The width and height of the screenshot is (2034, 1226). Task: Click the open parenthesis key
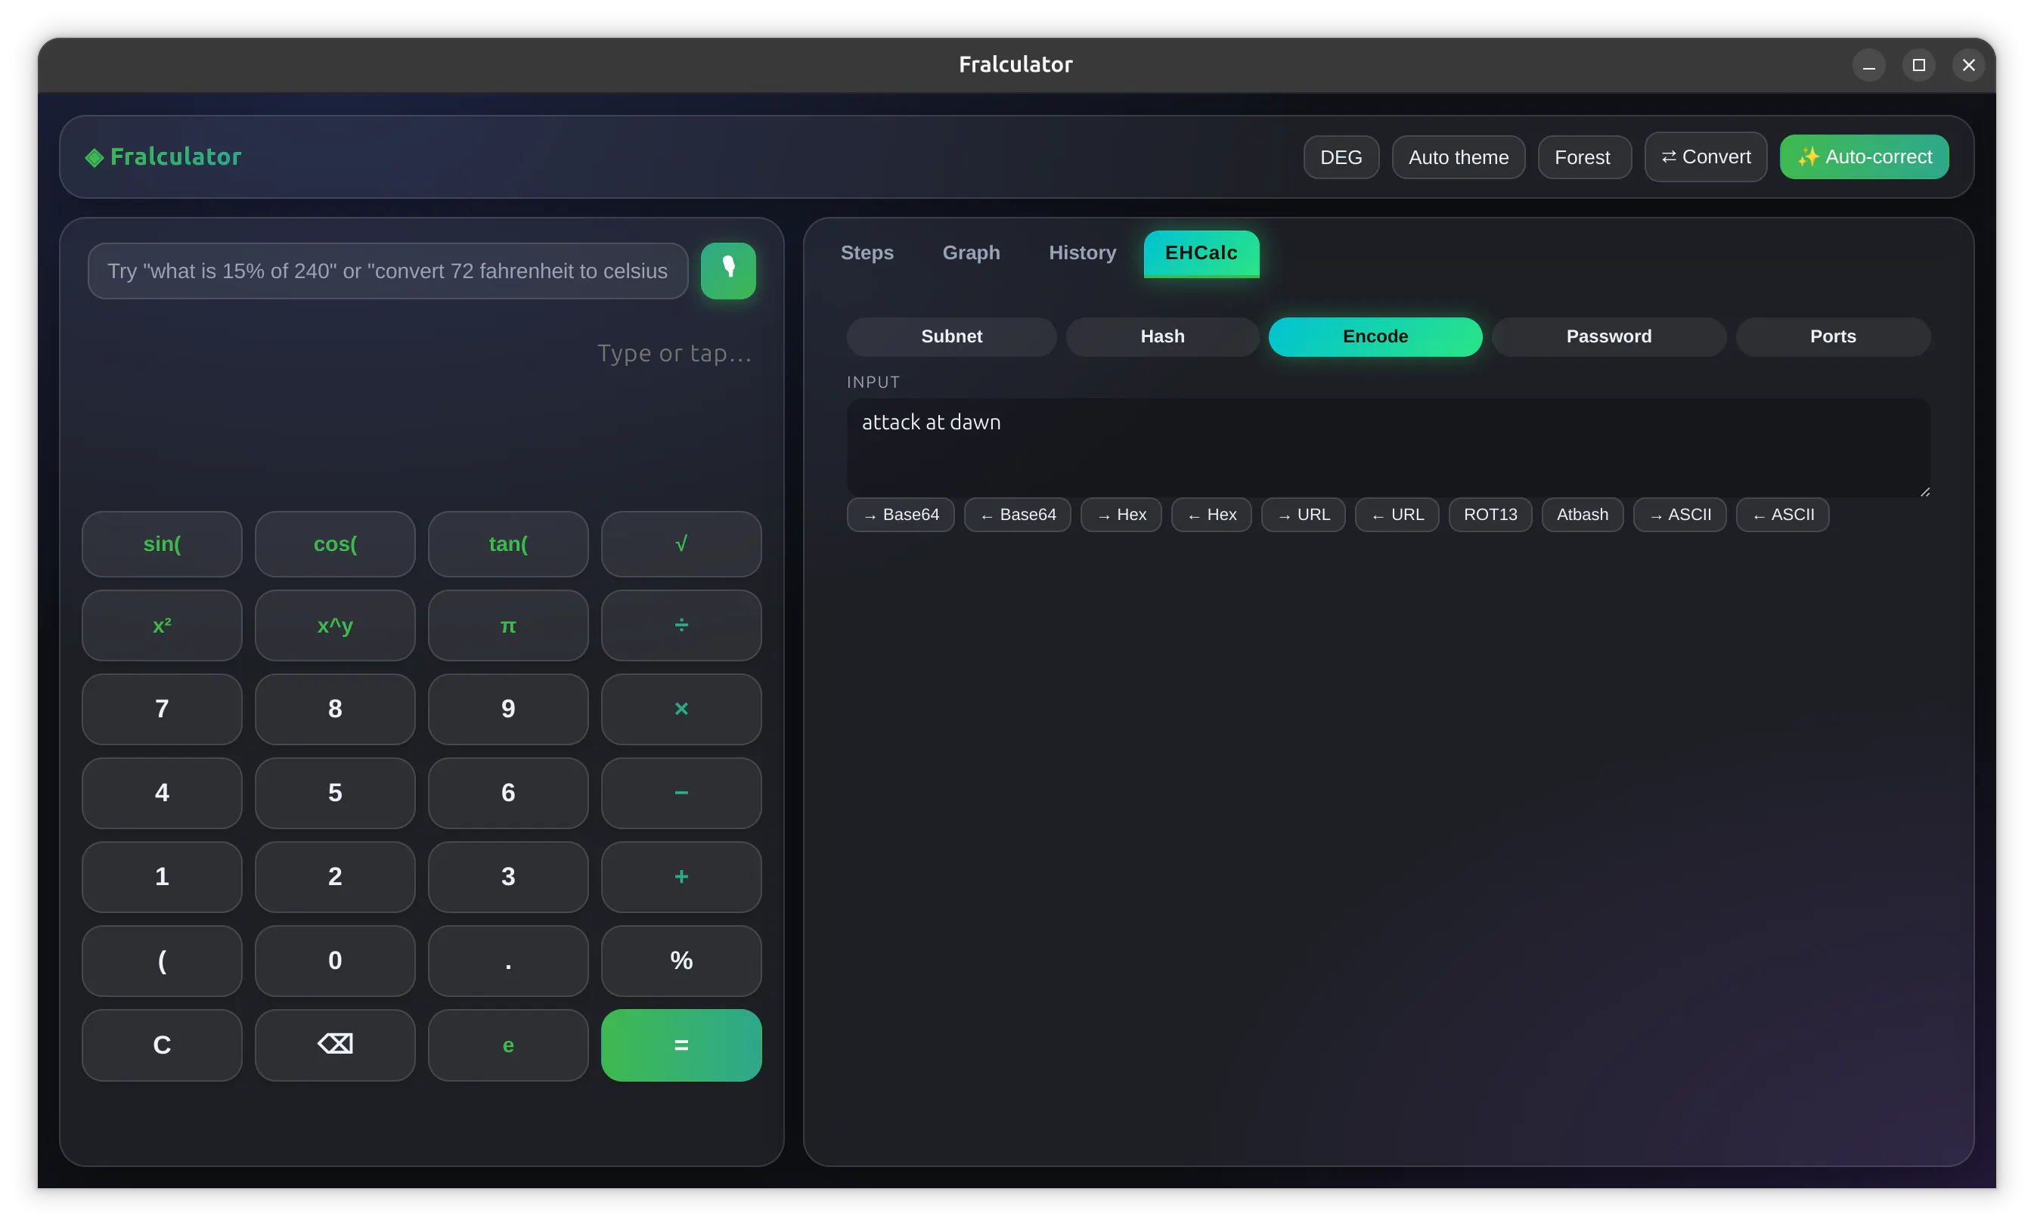pyautogui.click(x=162, y=961)
